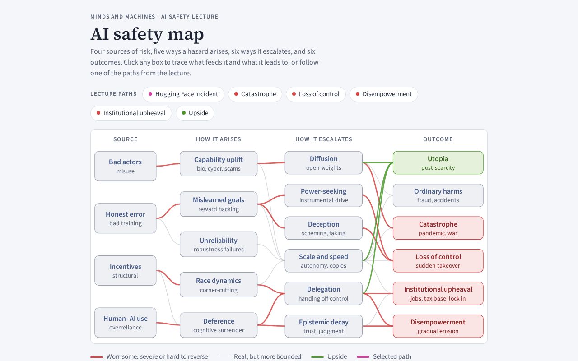578x361 pixels.
Task: Select the Capability uplift box
Action: click(x=219, y=164)
